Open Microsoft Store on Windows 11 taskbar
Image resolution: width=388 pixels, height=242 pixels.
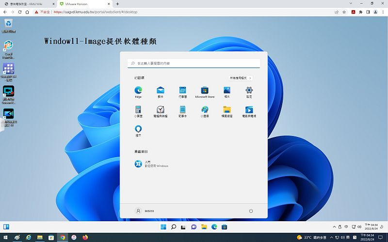pyautogui.click(x=224, y=227)
